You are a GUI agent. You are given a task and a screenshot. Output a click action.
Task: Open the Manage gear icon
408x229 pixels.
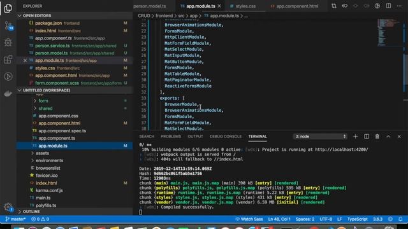tap(8, 207)
